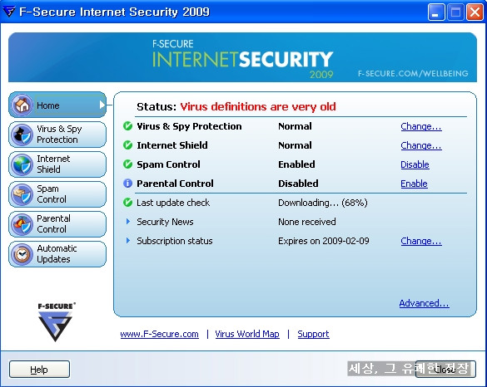Disable Spam Control
The width and height of the screenshot is (487, 387).
415,164
